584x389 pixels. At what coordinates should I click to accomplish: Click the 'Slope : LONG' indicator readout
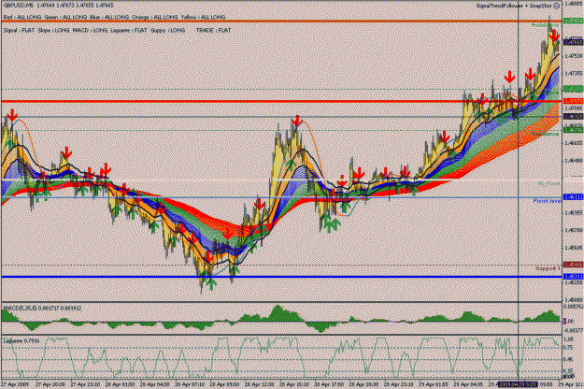pyautogui.click(x=53, y=30)
